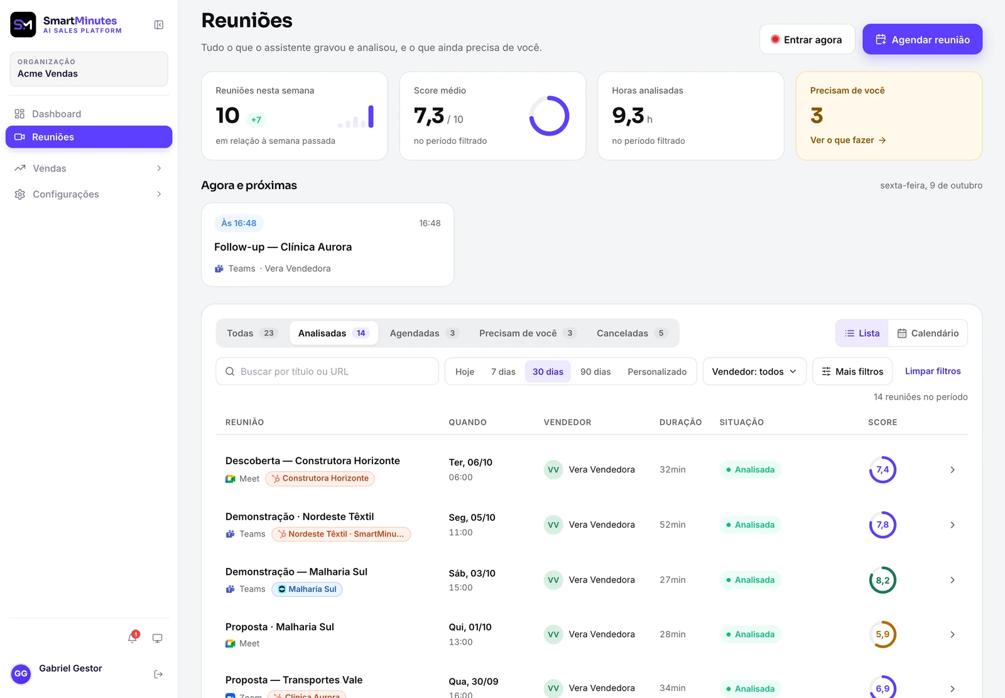This screenshot has width=1005, height=698.
Task: Expand the Configurações sidebar section
Action: click(89, 194)
